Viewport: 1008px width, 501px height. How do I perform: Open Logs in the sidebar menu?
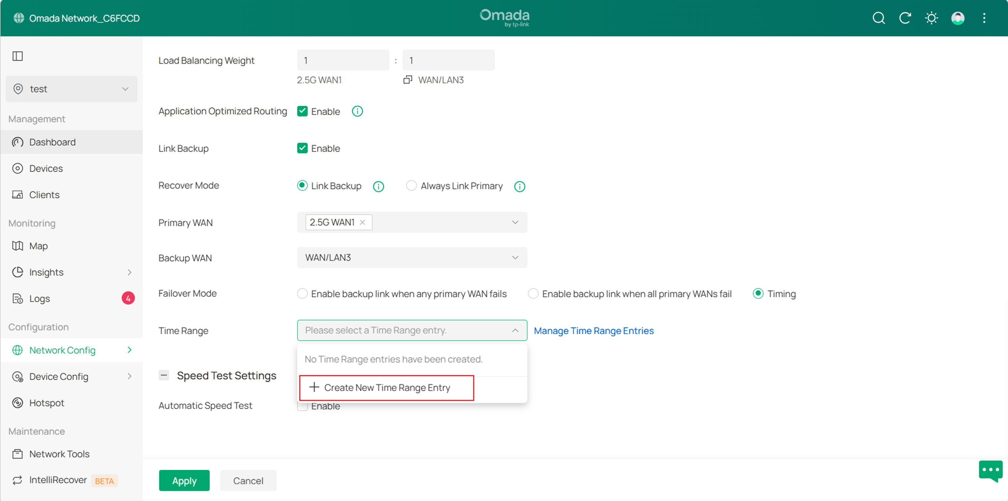(x=39, y=299)
